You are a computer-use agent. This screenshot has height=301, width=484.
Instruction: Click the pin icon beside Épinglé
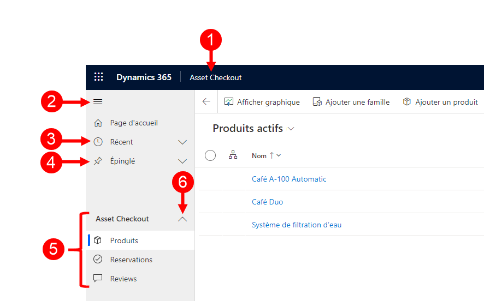click(x=98, y=161)
